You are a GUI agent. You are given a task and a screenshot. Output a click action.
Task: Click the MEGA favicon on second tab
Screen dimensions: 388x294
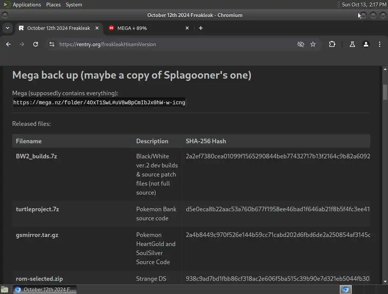point(111,28)
